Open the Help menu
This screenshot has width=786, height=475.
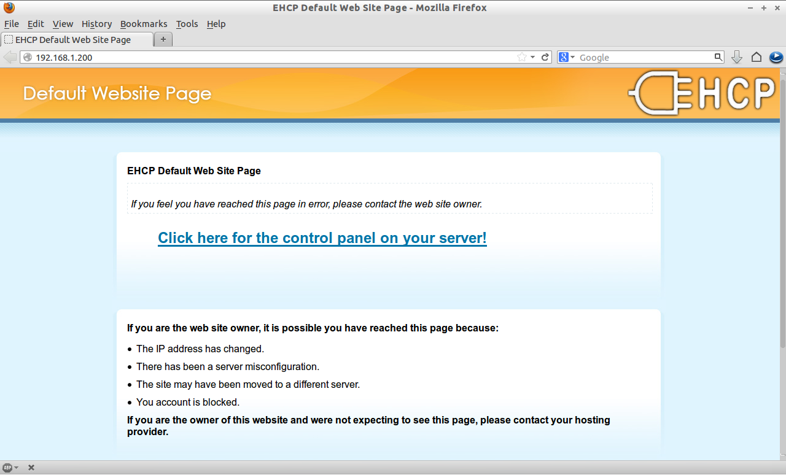[x=216, y=24]
